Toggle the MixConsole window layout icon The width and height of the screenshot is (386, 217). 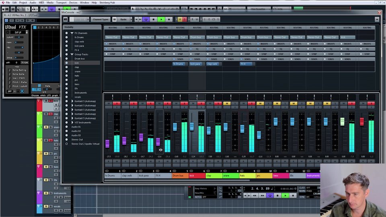click(66, 19)
